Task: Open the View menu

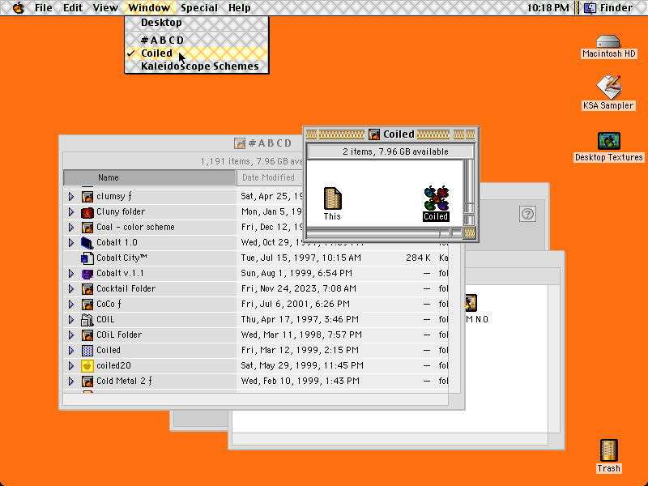Action: coord(105,8)
